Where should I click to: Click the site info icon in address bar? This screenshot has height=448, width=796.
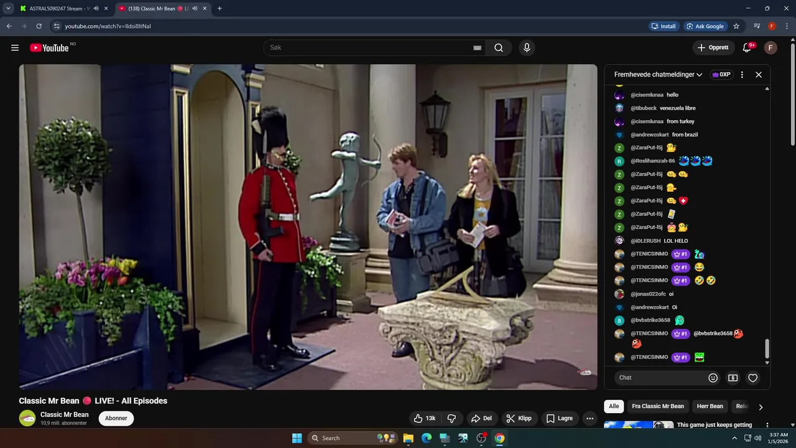(57, 26)
